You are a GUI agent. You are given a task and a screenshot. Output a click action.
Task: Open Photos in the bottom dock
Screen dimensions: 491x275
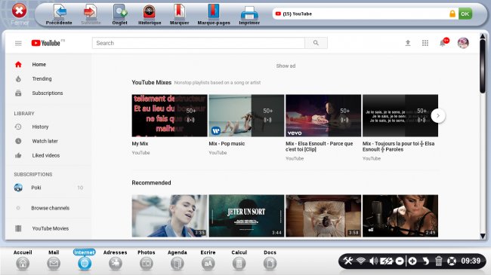[x=147, y=260]
